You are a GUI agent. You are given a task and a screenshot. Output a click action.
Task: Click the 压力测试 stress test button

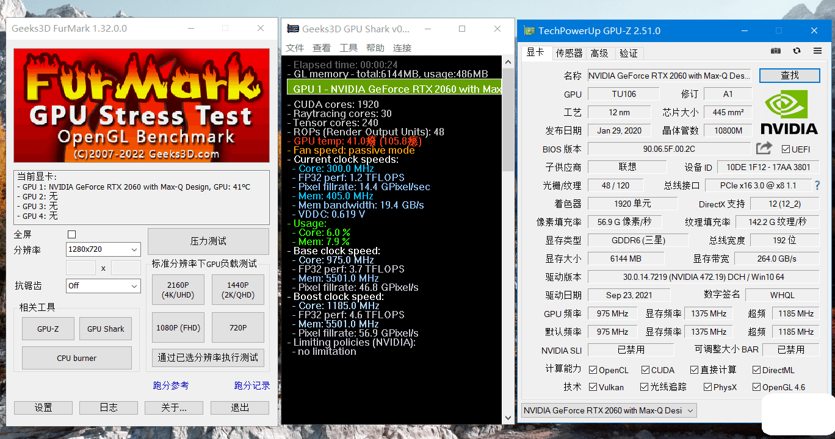point(208,241)
